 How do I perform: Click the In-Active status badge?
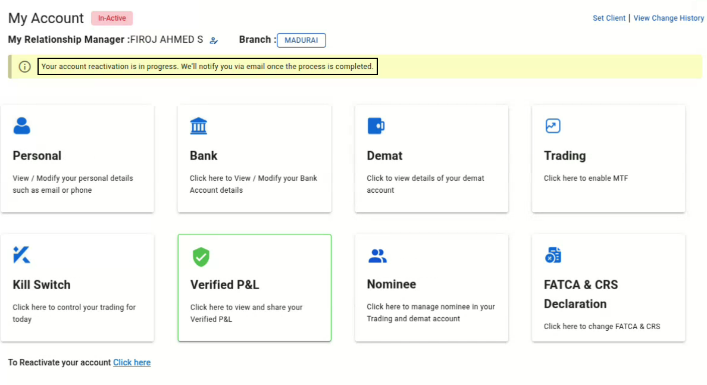pos(112,18)
